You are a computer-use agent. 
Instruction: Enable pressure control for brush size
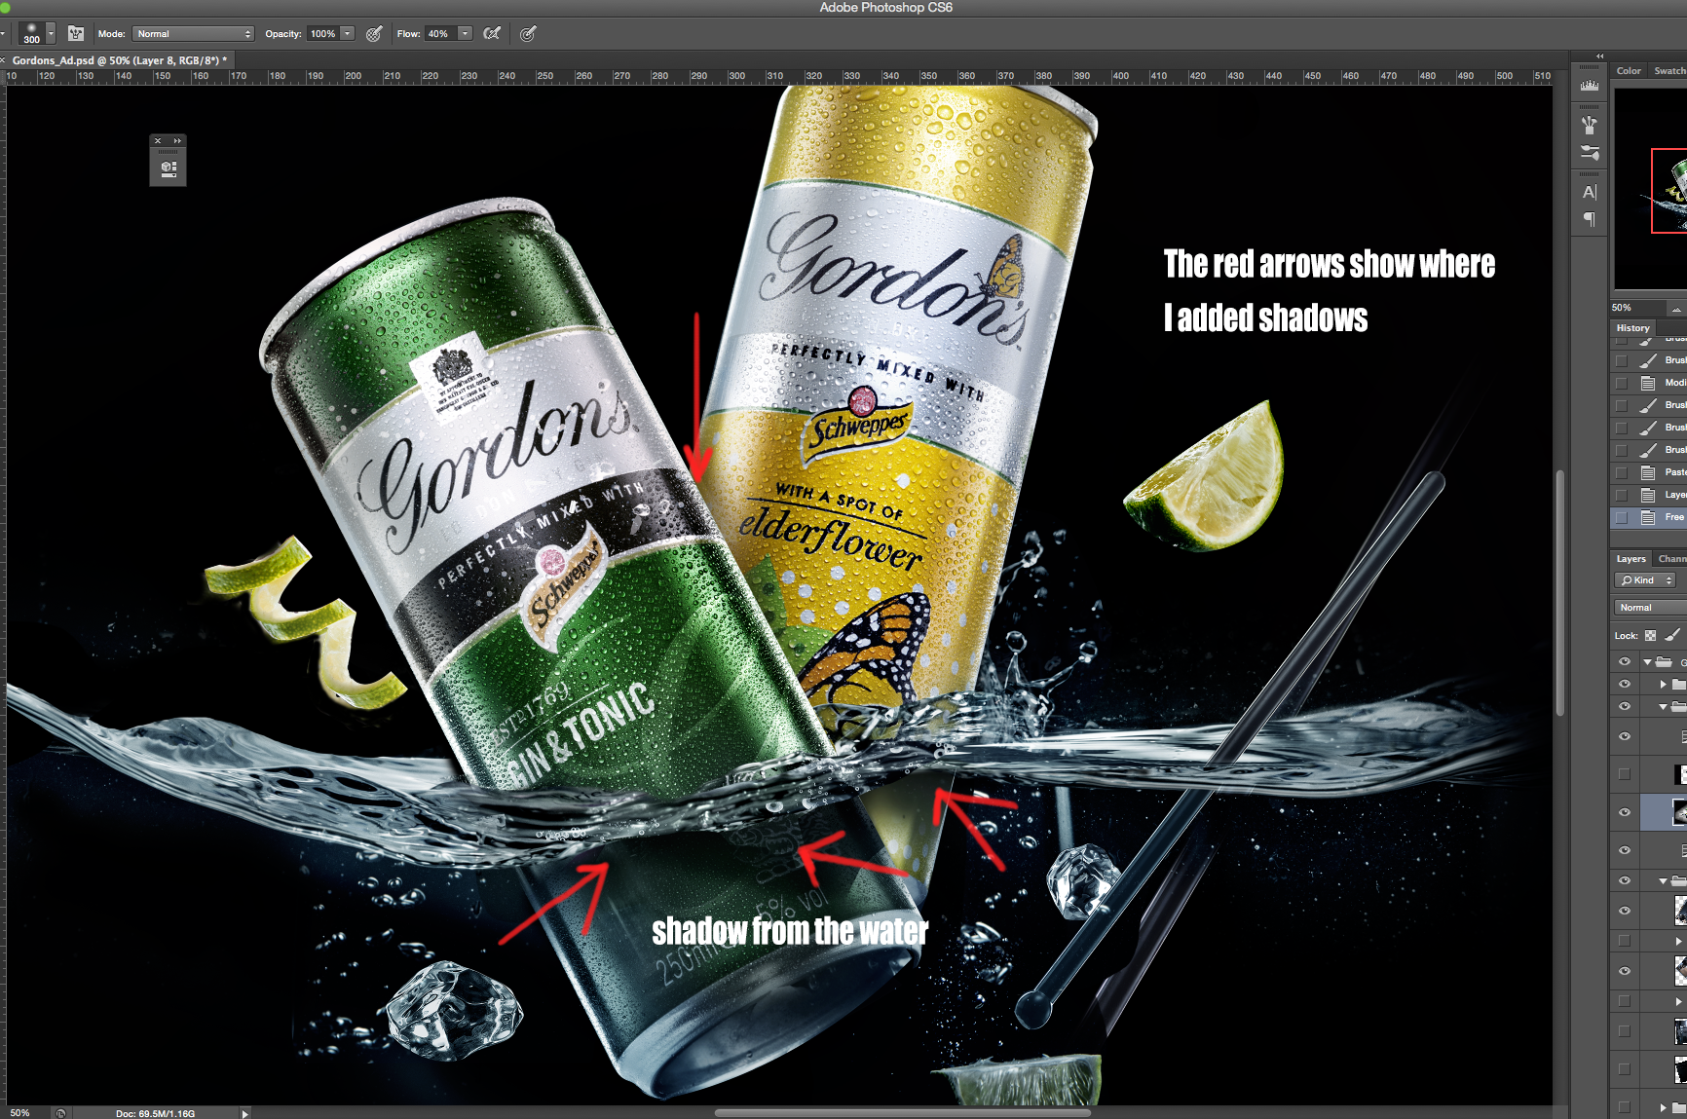point(528,34)
